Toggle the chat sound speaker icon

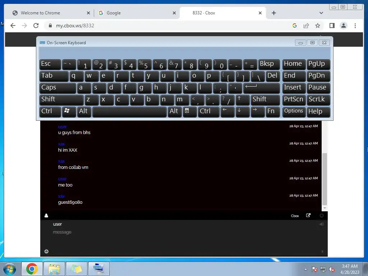click(322, 224)
